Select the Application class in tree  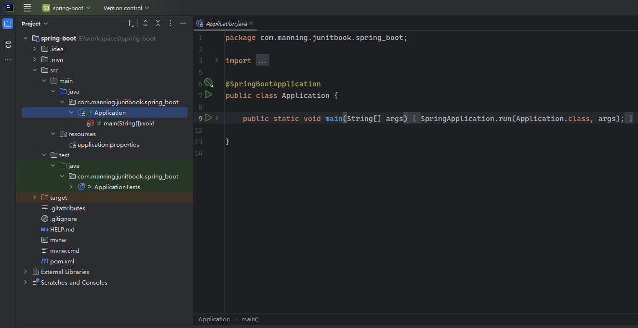(x=105, y=112)
